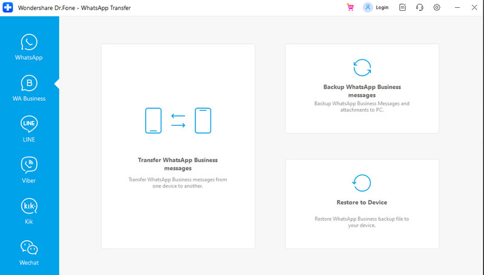The height and width of the screenshot is (275, 484).
Task: Switch to the LINE sidebar section
Action: point(29,129)
